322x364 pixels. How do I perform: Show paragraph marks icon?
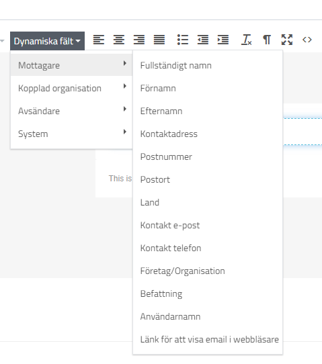tap(267, 40)
